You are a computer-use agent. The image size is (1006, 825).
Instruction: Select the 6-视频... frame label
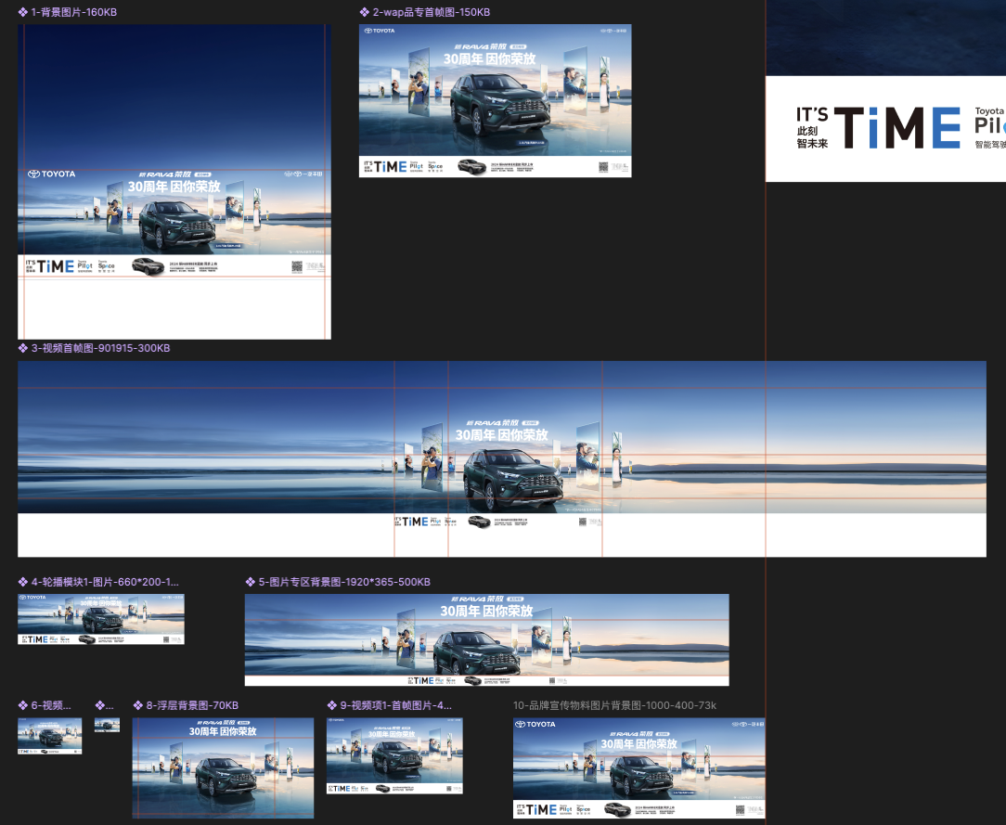pyautogui.click(x=51, y=705)
